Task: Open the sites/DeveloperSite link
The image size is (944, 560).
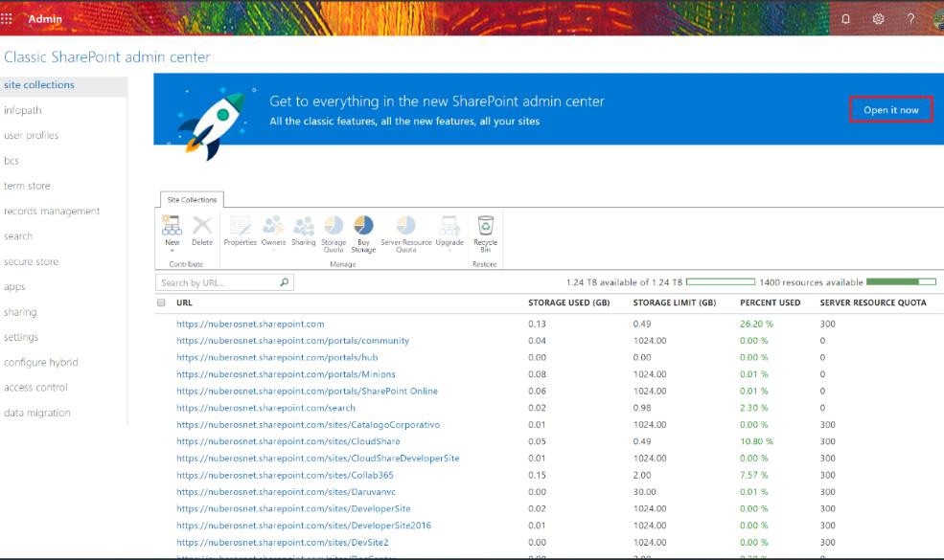Action: point(294,509)
